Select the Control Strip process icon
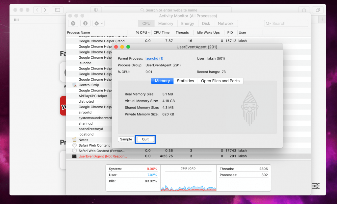The image size is (337, 204). tap(74, 85)
